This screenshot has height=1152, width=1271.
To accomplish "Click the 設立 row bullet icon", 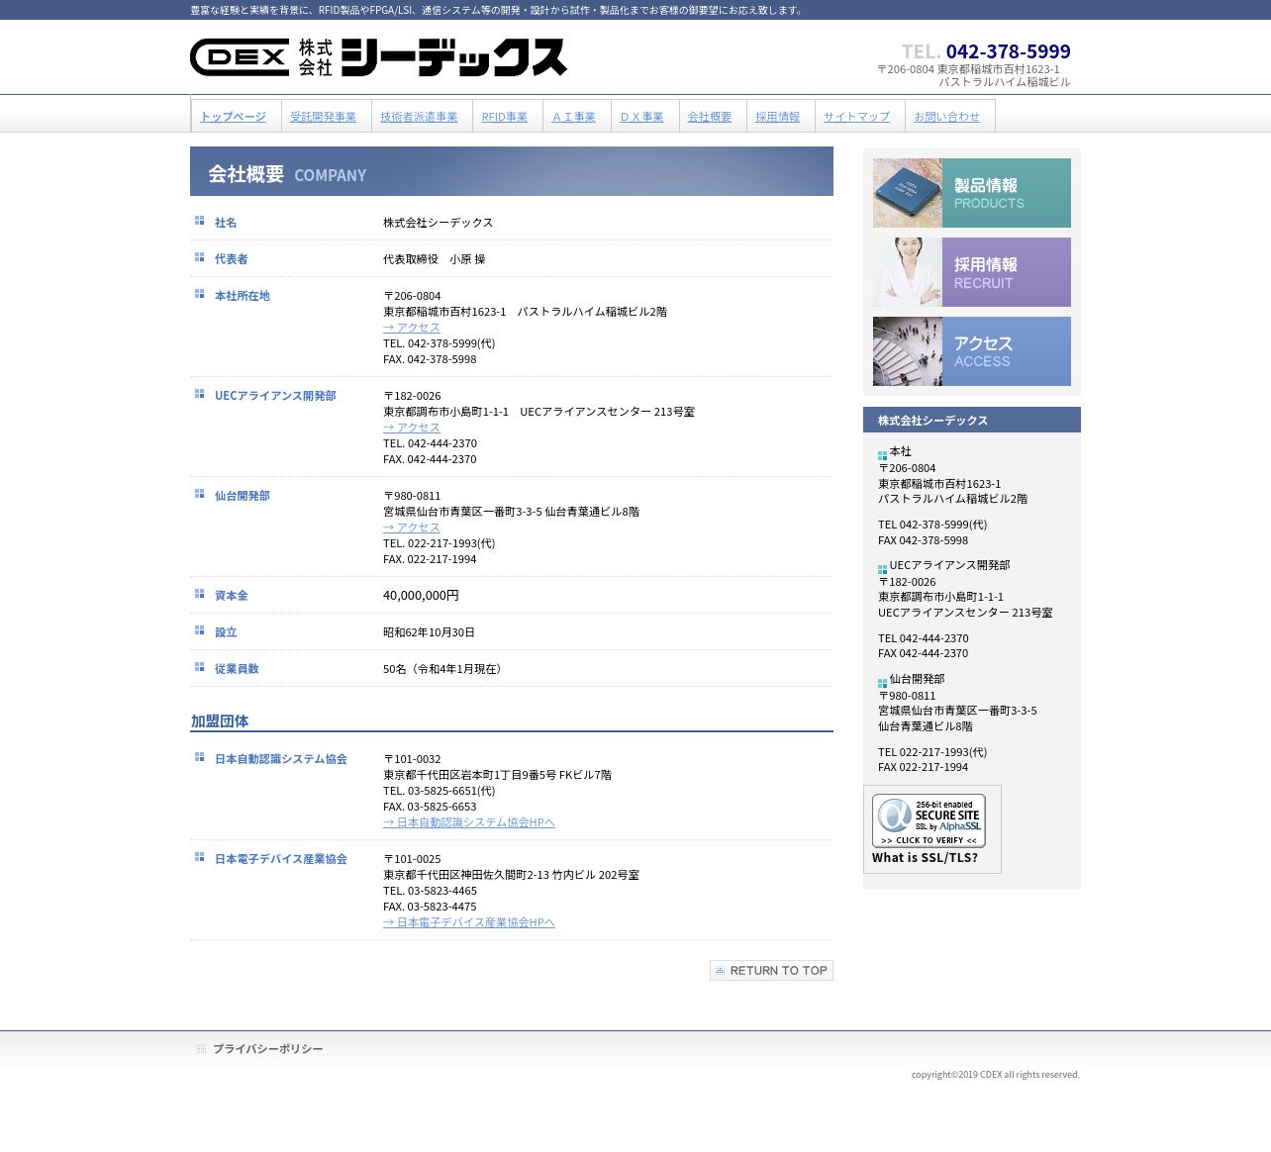I will click(200, 630).
